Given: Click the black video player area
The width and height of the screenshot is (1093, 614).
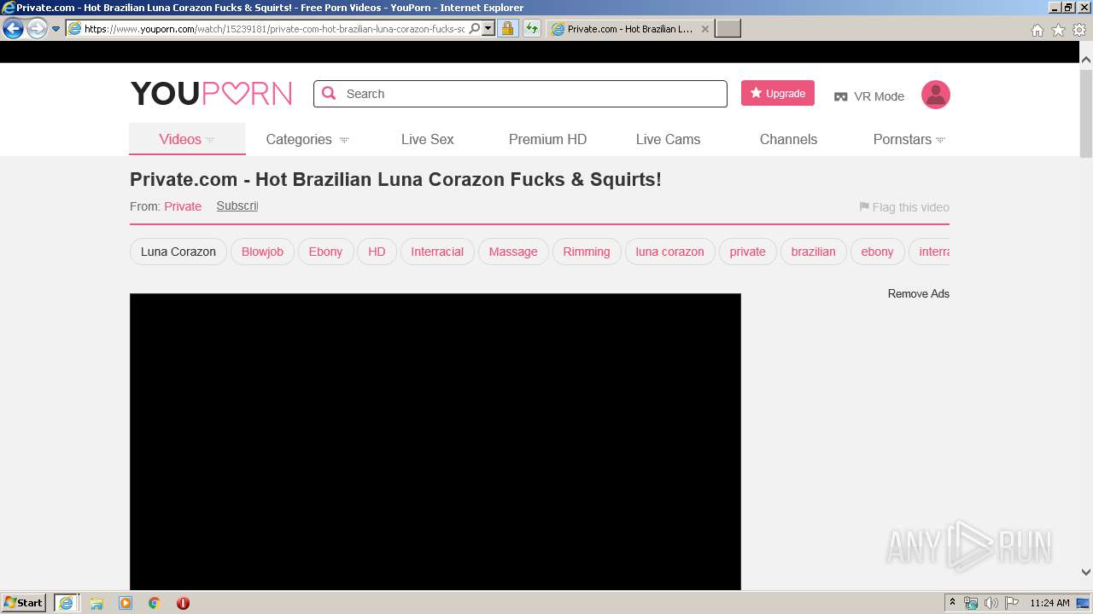Looking at the screenshot, I should tap(435, 442).
